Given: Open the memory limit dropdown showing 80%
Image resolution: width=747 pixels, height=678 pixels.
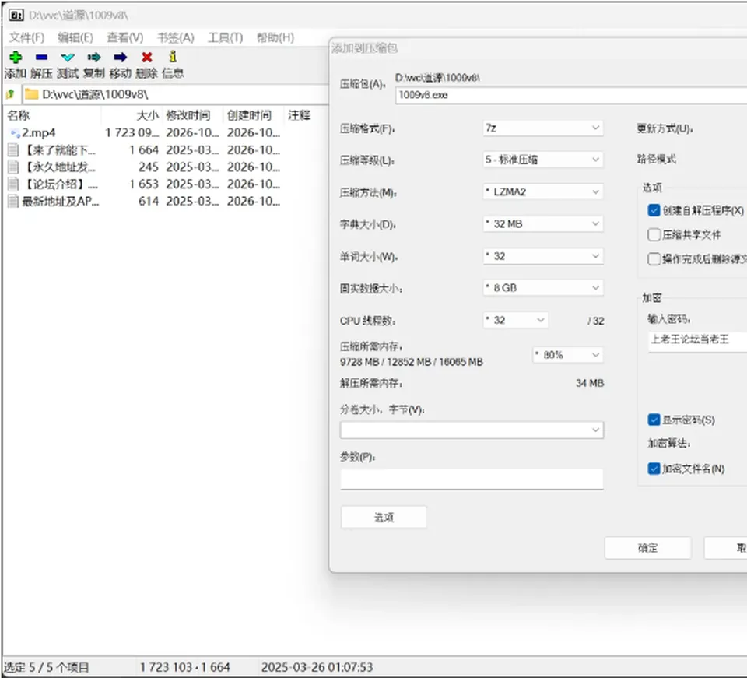Looking at the screenshot, I should [x=567, y=355].
